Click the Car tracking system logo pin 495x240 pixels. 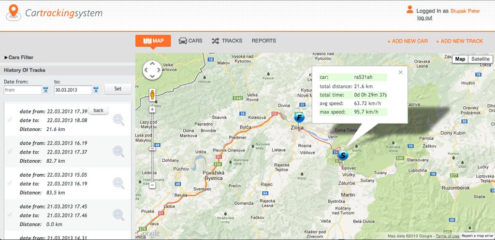[13, 13]
